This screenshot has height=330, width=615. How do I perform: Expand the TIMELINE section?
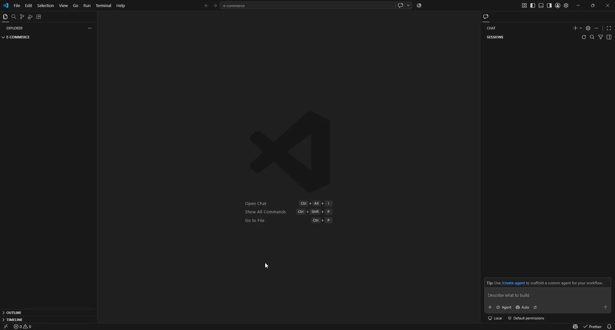(48, 320)
